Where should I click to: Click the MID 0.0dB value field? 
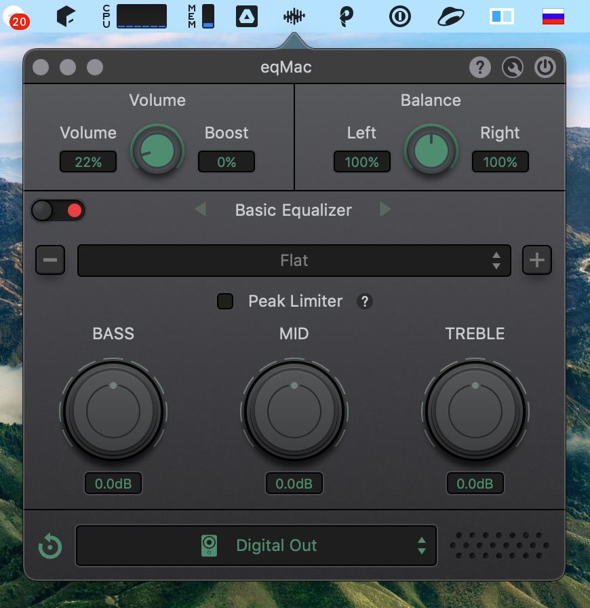pos(294,483)
